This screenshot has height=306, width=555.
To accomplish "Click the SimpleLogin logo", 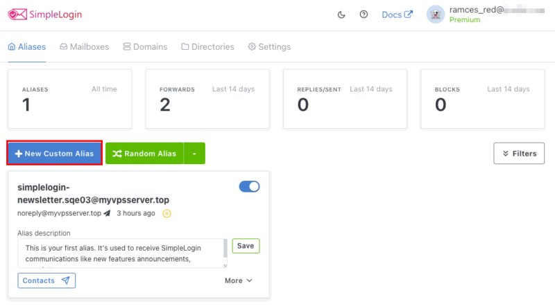I will [x=44, y=15].
